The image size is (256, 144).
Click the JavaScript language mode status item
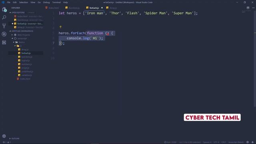[x=236, y=142]
